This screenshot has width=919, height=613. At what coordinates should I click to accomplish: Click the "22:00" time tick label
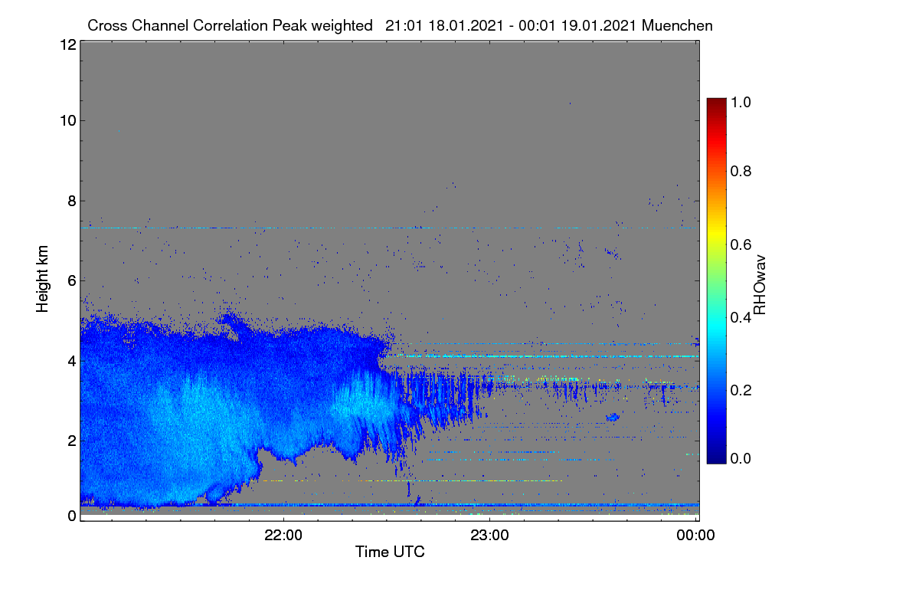283,536
